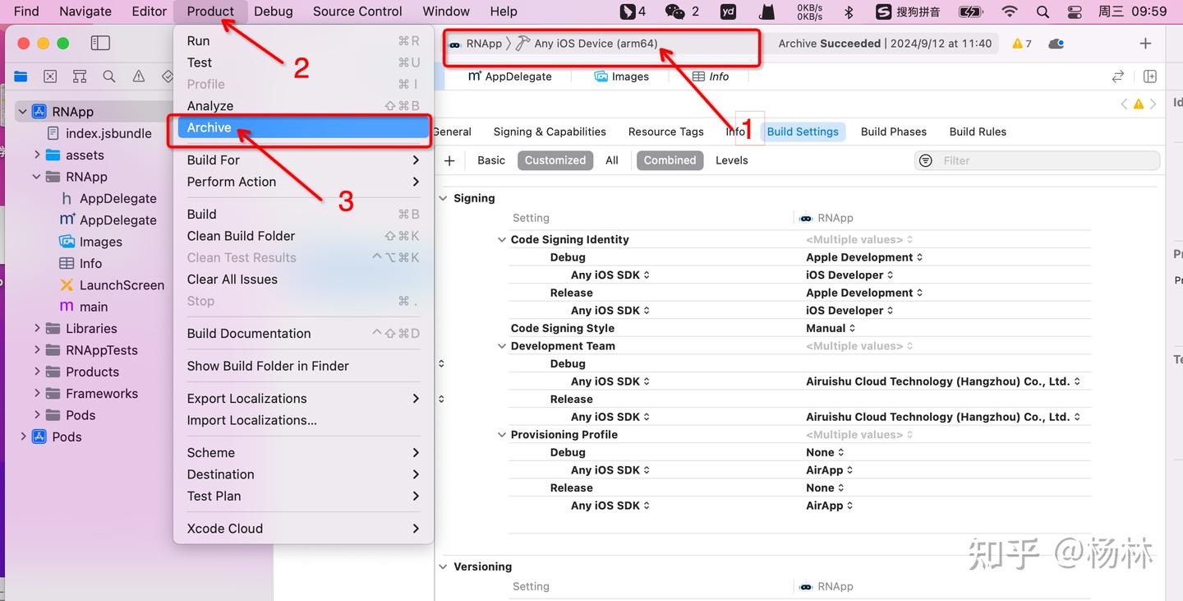
Task: Open the Source Control navigator icon
Action: coord(50,76)
